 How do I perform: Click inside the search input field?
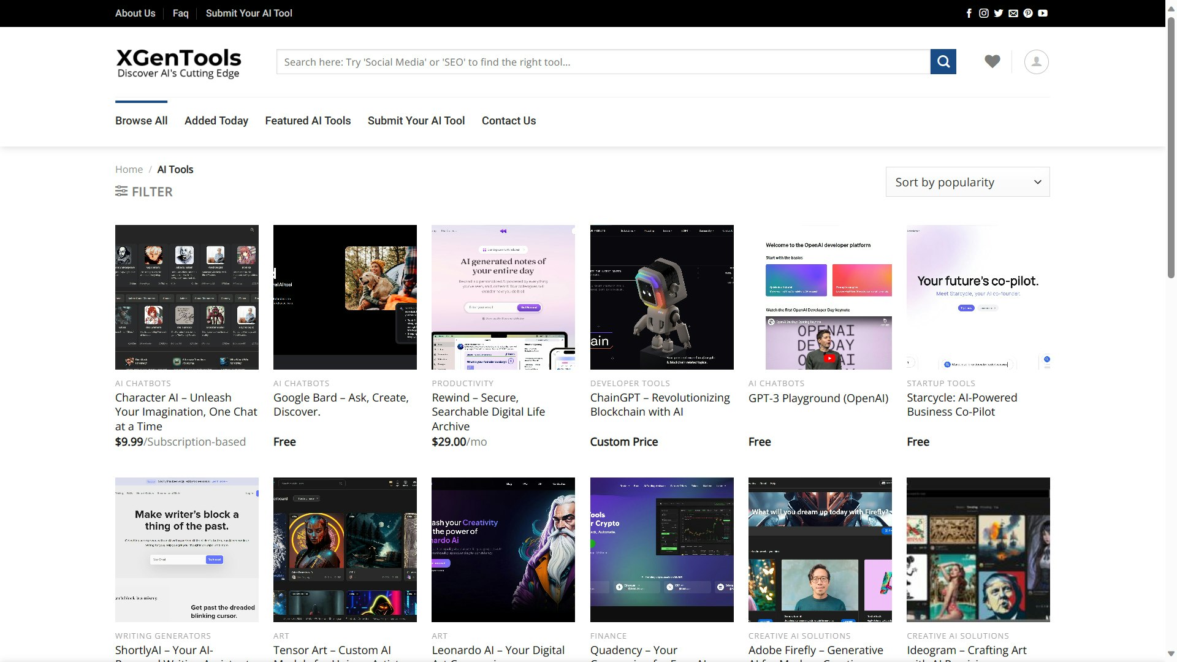pyautogui.click(x=603, y=62)
